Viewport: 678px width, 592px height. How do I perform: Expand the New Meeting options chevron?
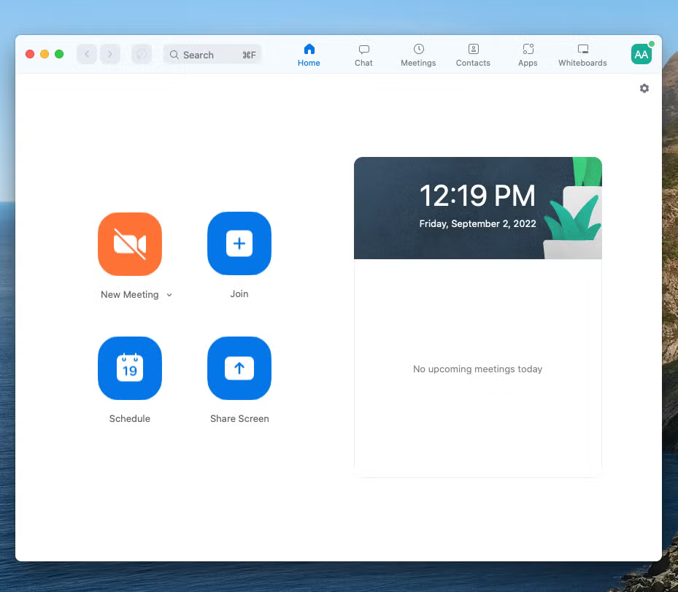[x=169, y=295]
